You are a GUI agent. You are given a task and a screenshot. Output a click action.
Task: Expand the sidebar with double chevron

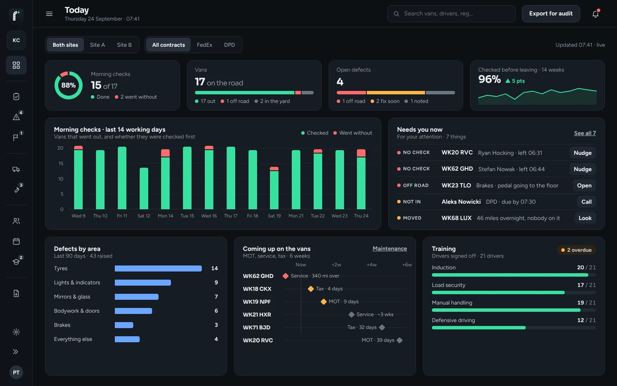(16, 352)
